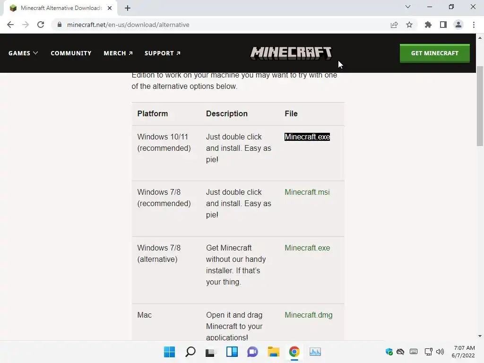Download the Minecraft.msi installer

307,192
